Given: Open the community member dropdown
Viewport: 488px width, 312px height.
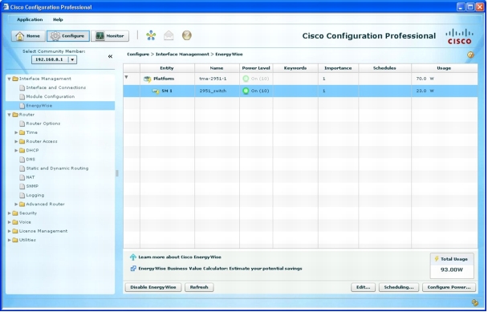Looking at the screenshot, I should click(x=72, y=59).
